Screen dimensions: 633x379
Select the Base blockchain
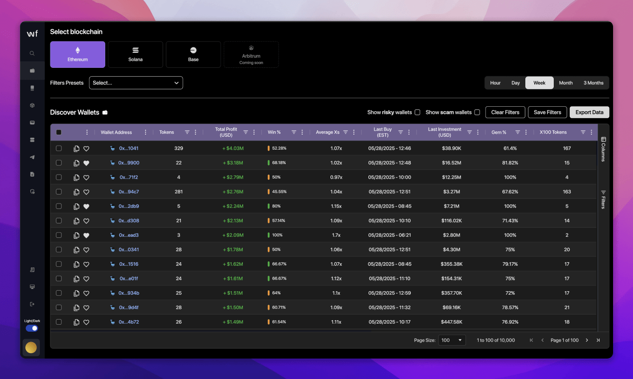point(193,54)
